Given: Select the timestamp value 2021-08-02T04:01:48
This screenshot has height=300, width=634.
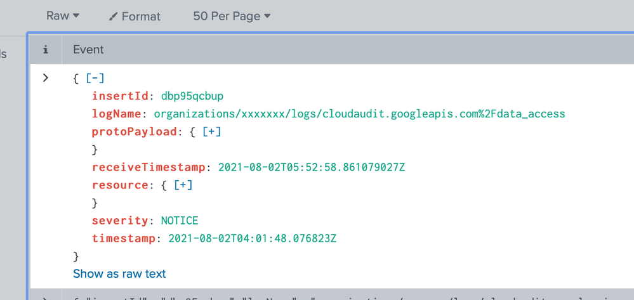Looking at the screenshot, I should coord(252,238).
